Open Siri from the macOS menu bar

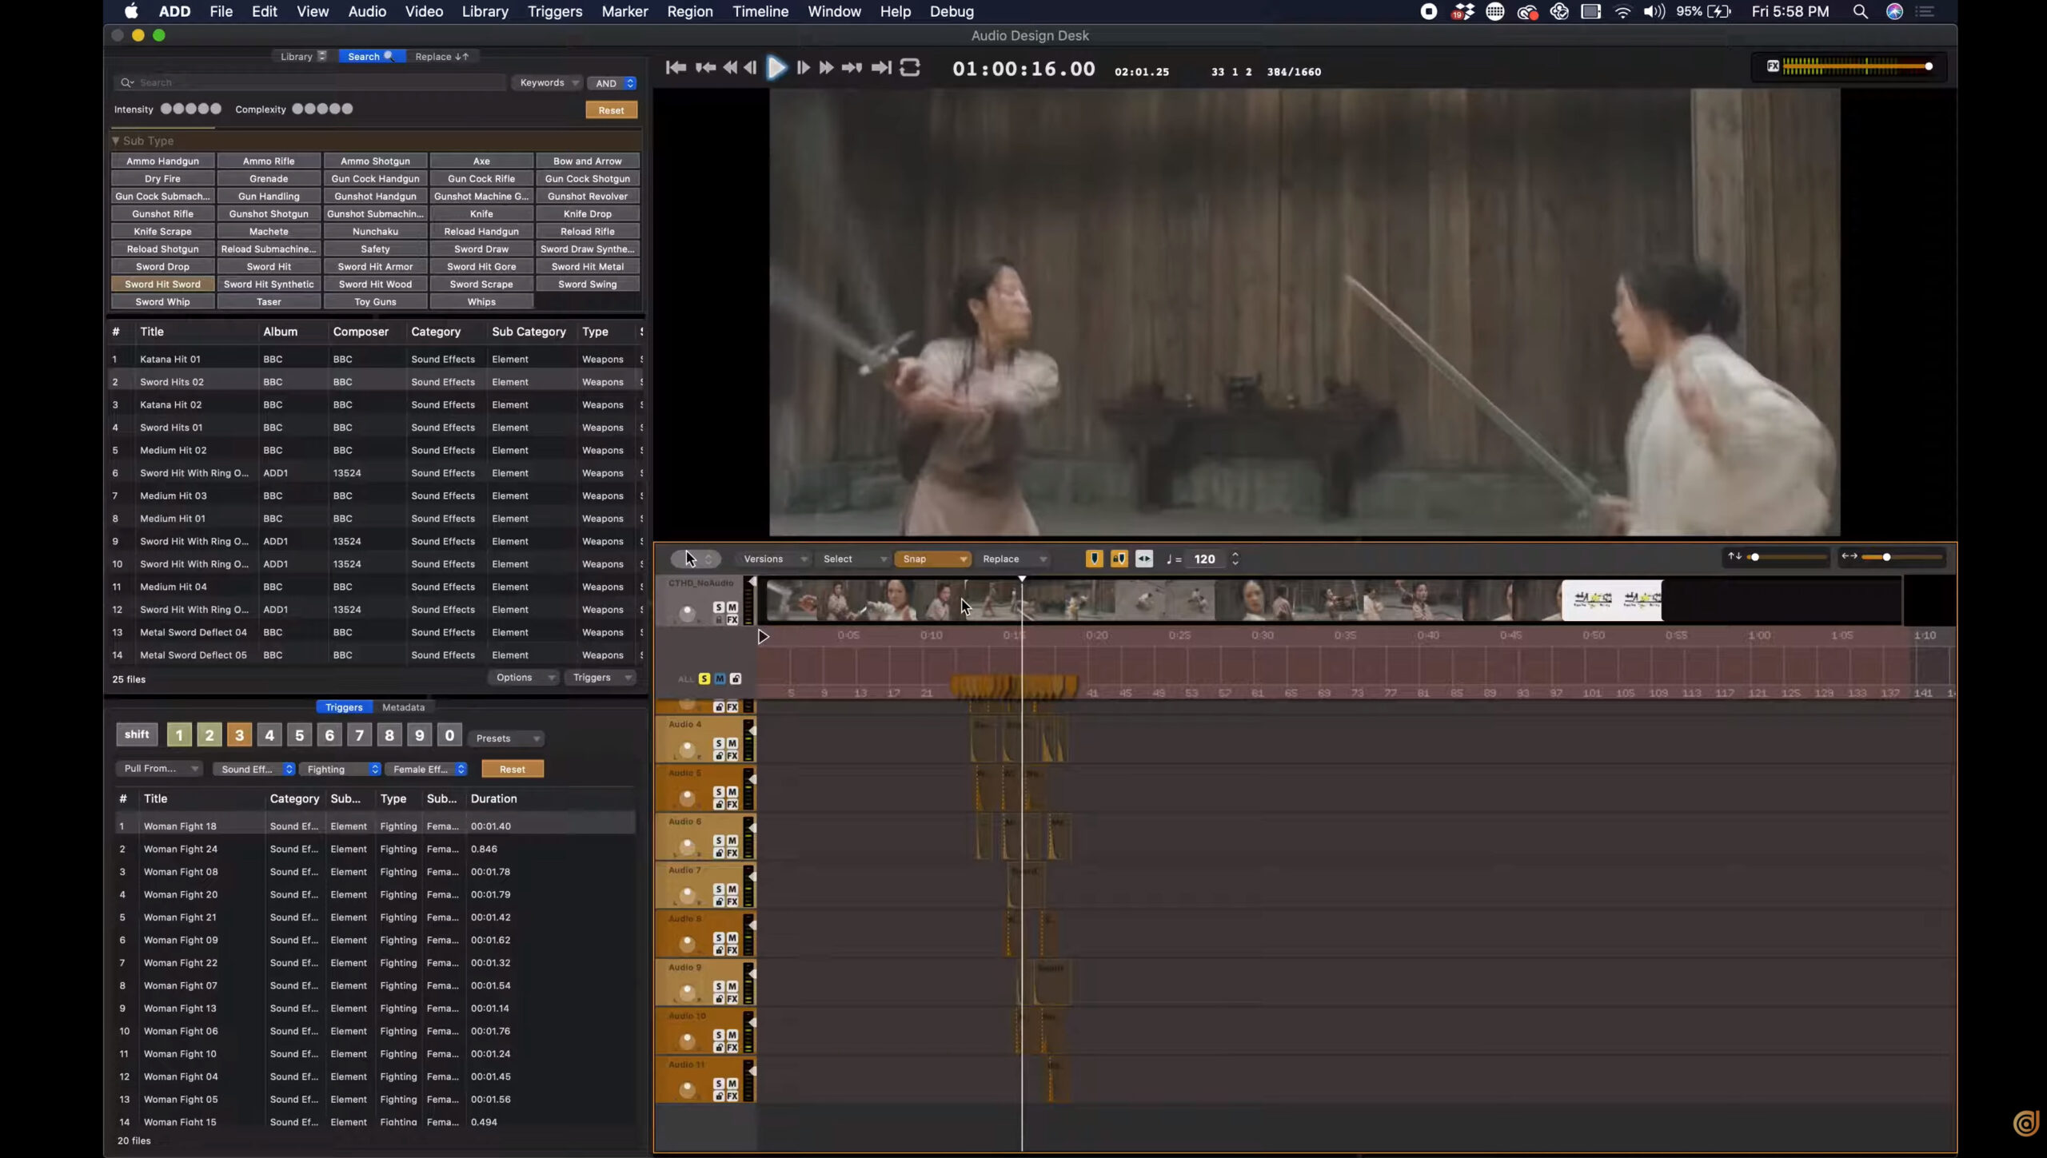[1894, 11]
